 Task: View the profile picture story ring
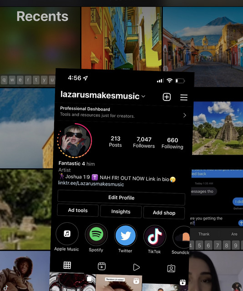(x=75, y=140)
